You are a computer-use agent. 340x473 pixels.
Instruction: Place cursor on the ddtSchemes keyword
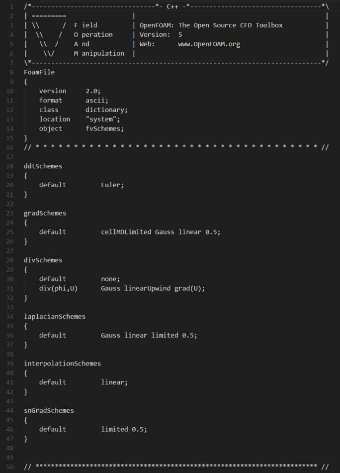pos(43,166)
